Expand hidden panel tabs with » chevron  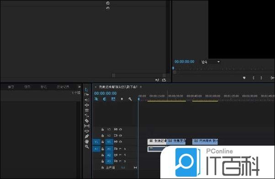[79, 87]
